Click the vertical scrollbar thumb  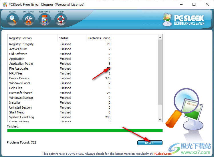[160, 72]
